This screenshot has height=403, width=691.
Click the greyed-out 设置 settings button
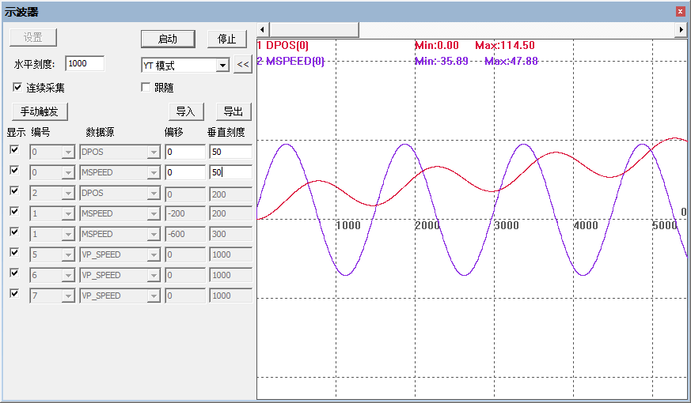click(33, 37)
